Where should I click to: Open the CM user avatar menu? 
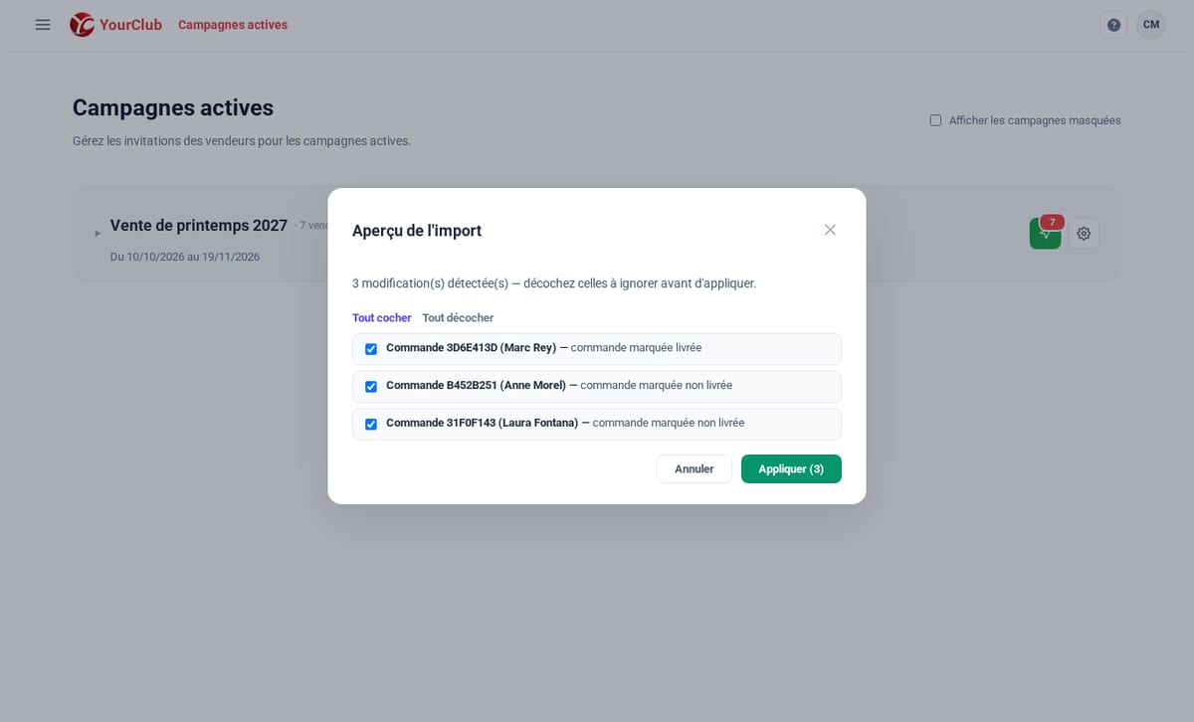(1151, 25)
